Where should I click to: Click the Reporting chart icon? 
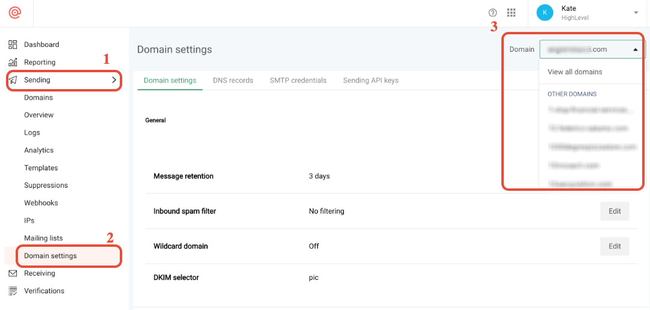(x=13, y=62)
